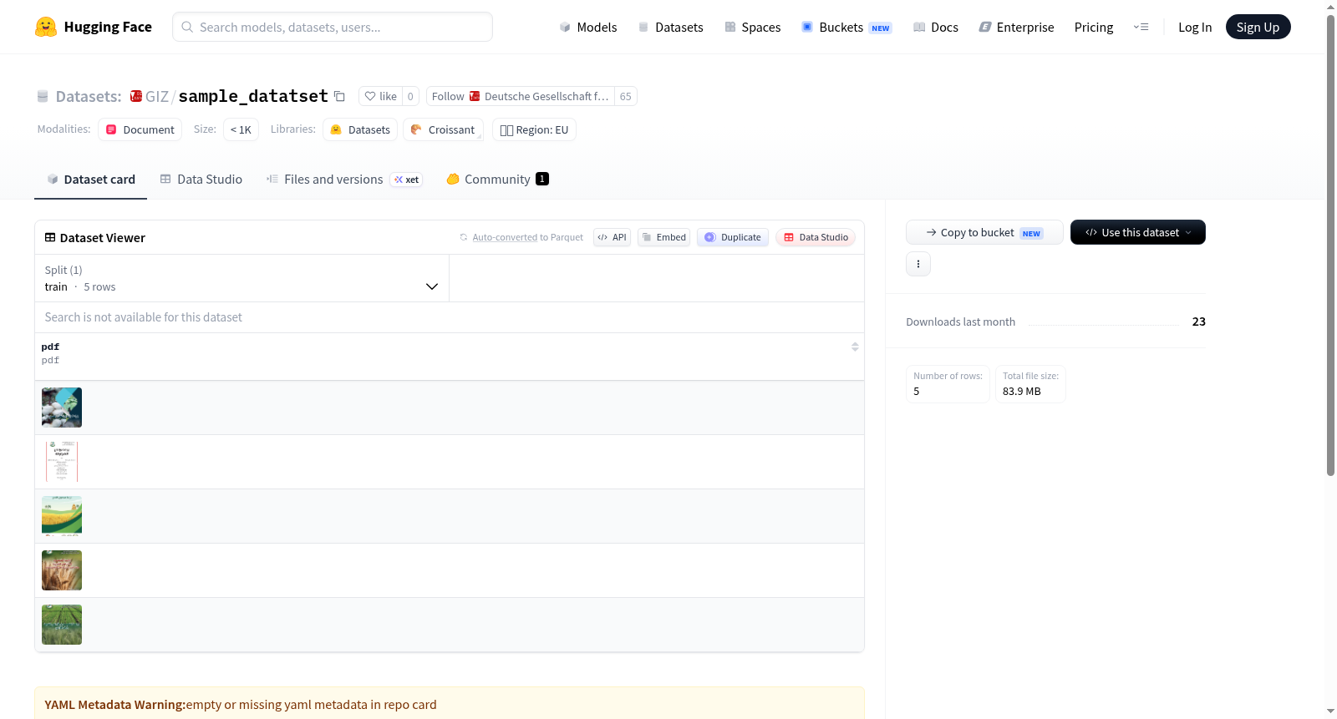Click the Downloads last month value 23
1337x719 pixels.
tap(1198, 322)
